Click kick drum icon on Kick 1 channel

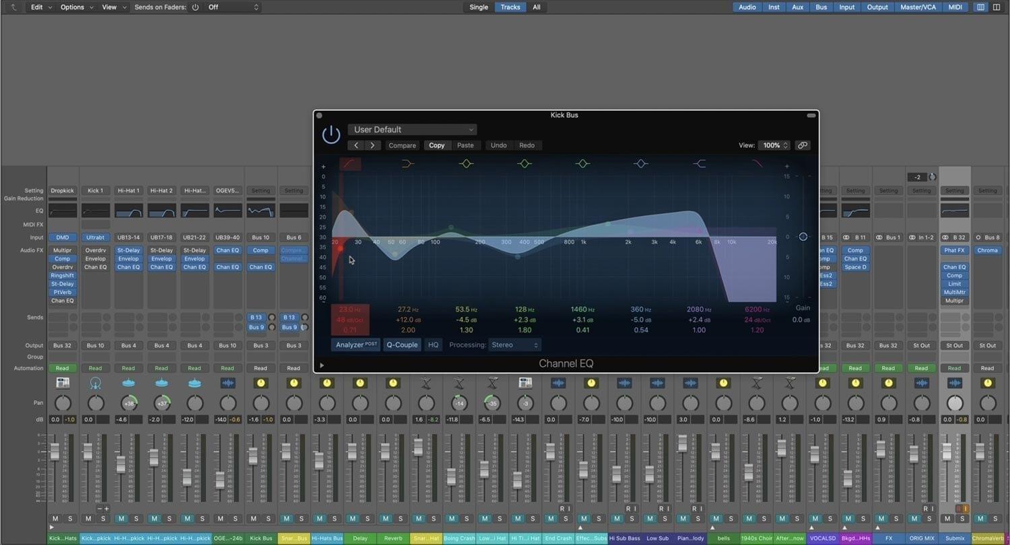(x=95, y=383)
